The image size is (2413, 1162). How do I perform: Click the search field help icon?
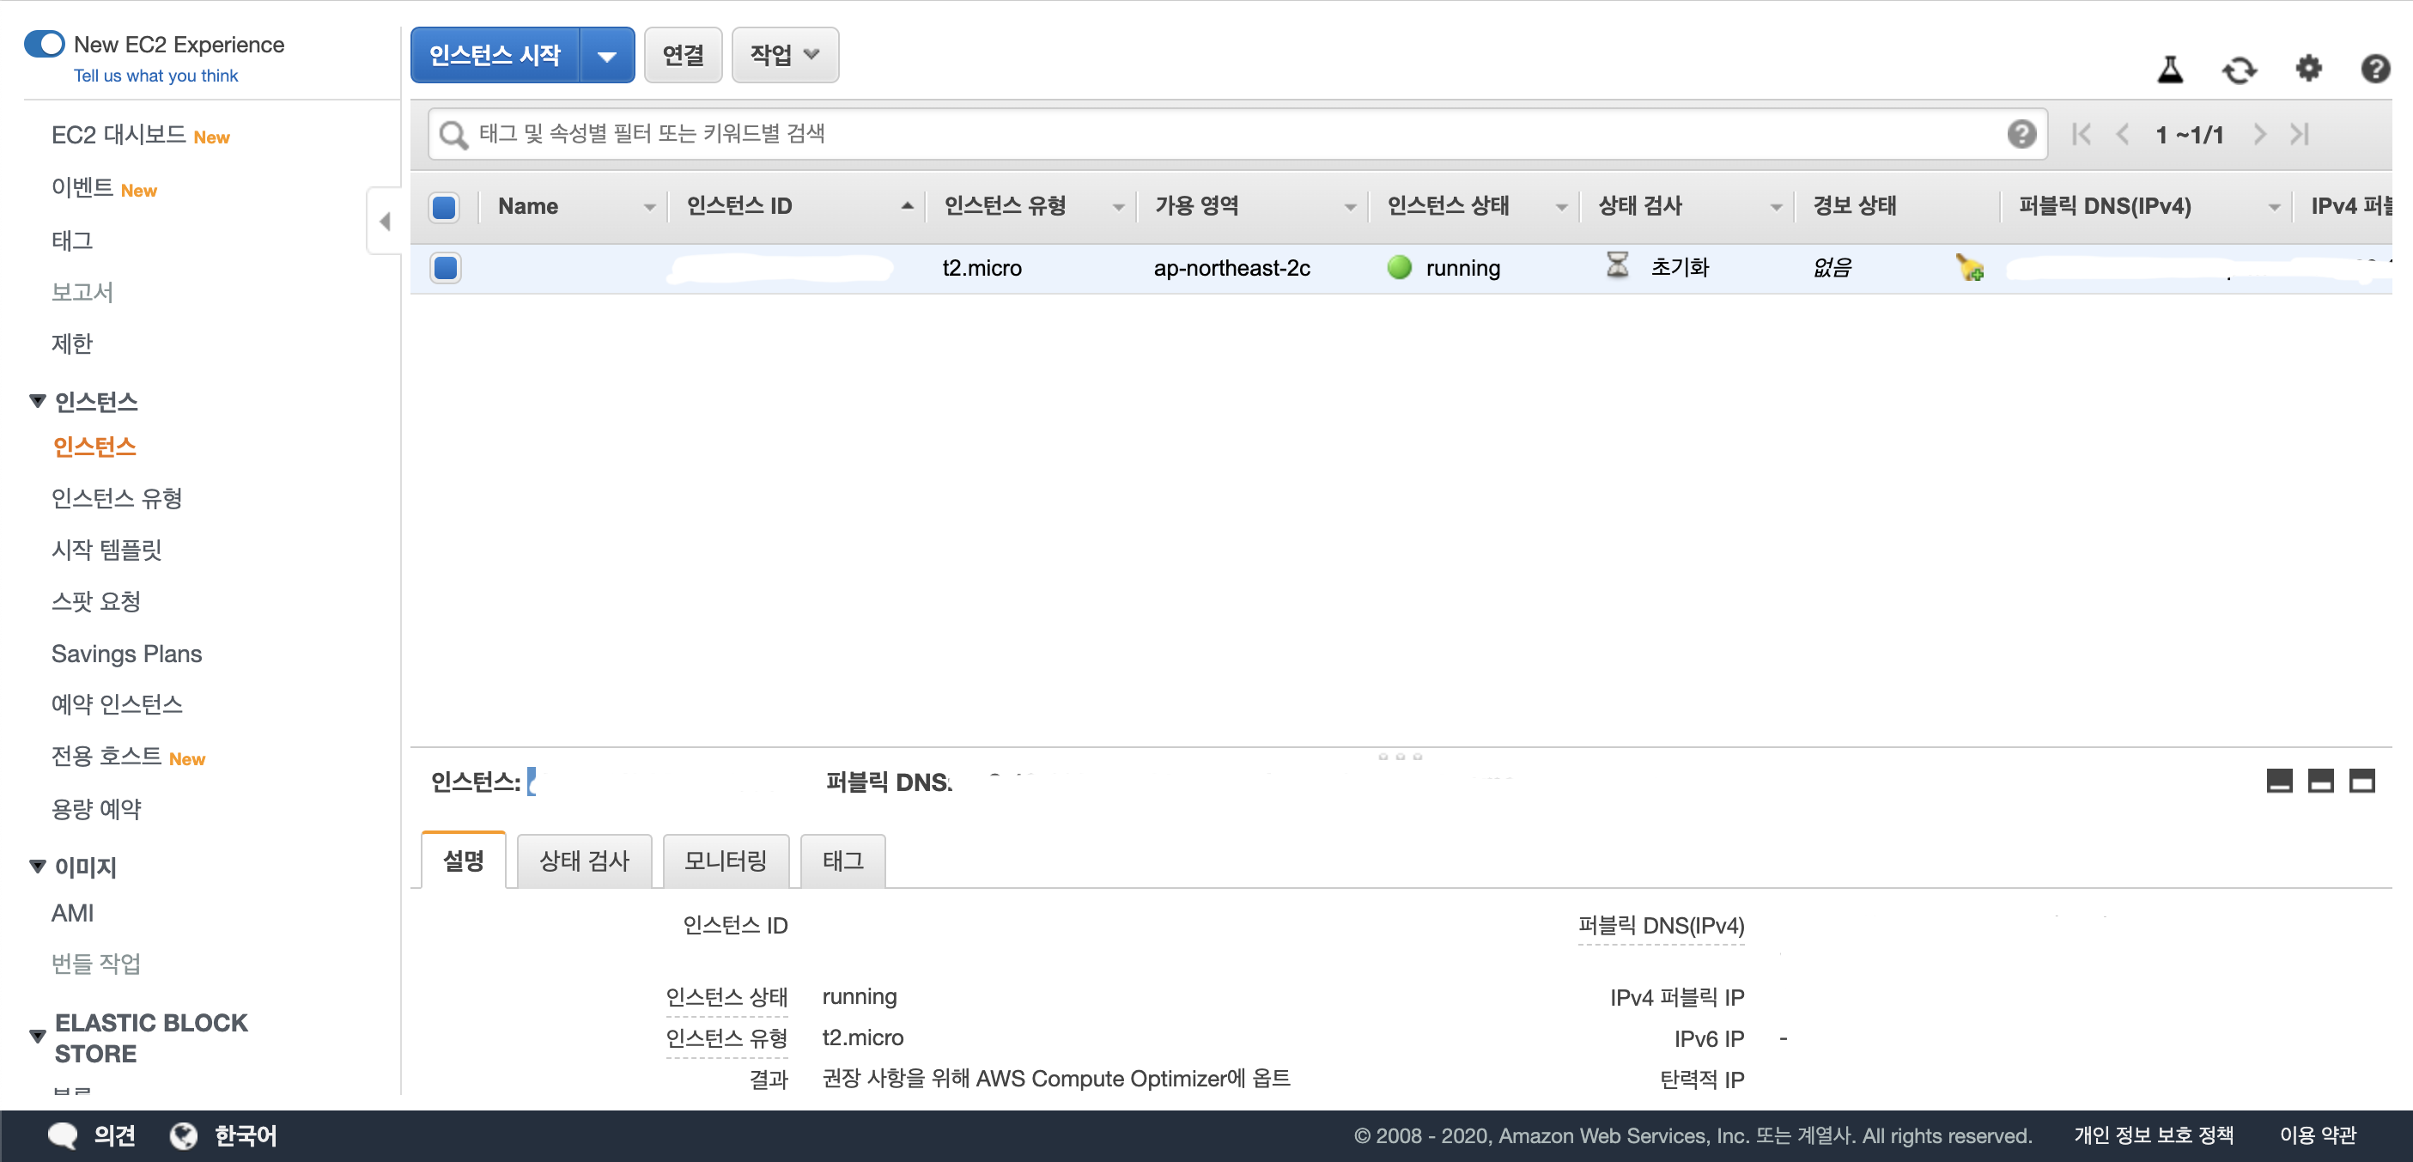pyautogui.click(x=2021, y=134)
